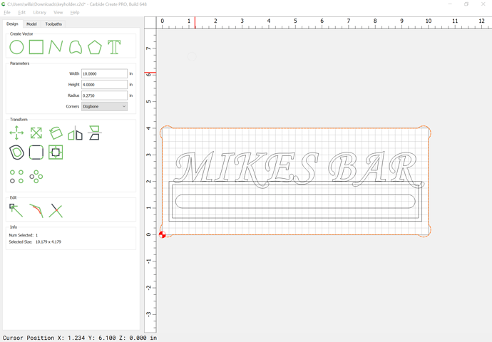This screenshot has height=342, width=492.
Task: Use the Rotate transform tool
Action: [x=56, y=133]
